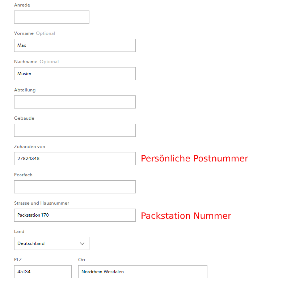291x287 pixels.
Task: Focus the empty Postfach input
Action: tap(75, 187)
